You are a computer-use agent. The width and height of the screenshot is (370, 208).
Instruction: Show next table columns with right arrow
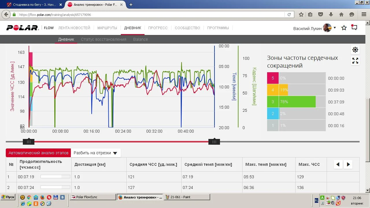pos(348,164)
